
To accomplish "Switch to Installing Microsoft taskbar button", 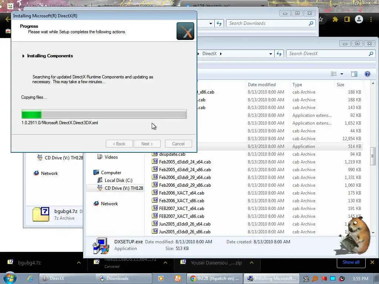I will [271, 278].
